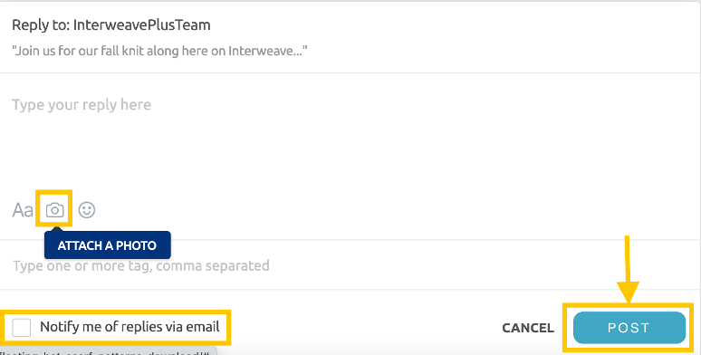Click into the comma separated tags field
The height and width of the screenshot is (355, 701).
coord(350,265)
